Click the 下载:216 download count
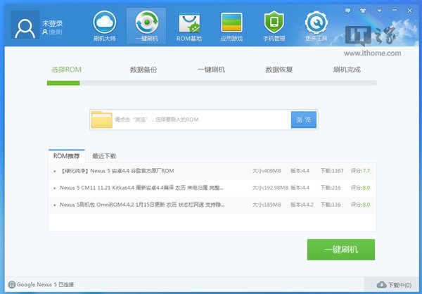The height and width of the screenshot is (294, 422). pos(331,188)
